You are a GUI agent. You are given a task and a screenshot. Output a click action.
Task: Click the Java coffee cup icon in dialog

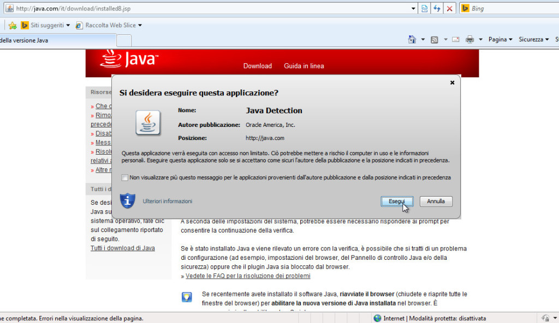tap(148, 123)
